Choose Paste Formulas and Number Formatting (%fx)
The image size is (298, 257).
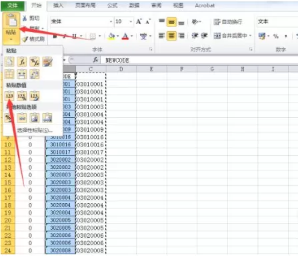pos(35,61)
